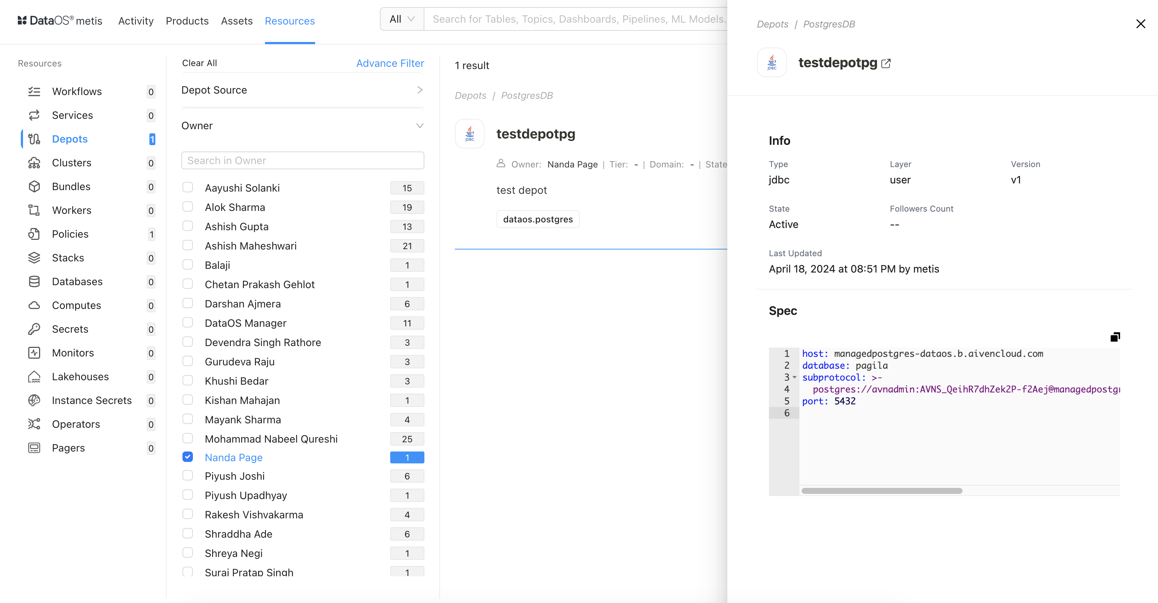Click PostgresDB breadcrumb in detail panel
Image resolution: width=1158 pixels, height=603 pixels.
pos(829,24)
